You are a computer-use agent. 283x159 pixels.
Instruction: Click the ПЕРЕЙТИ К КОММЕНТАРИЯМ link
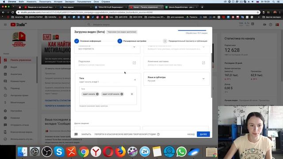(58, 106)
